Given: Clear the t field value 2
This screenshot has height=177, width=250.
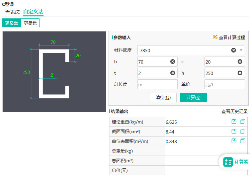Looking at the screenshot, I should point(173,73).
